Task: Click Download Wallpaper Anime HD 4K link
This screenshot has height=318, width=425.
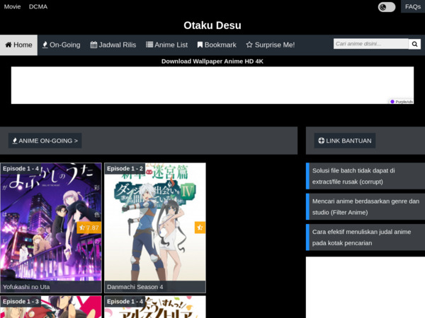Action: pos(212,61)
